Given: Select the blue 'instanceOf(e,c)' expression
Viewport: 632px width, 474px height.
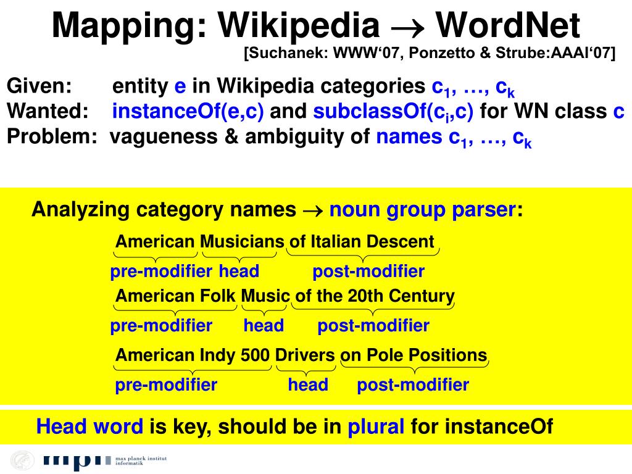Looking at the screenshot, I should click(188, 111).
